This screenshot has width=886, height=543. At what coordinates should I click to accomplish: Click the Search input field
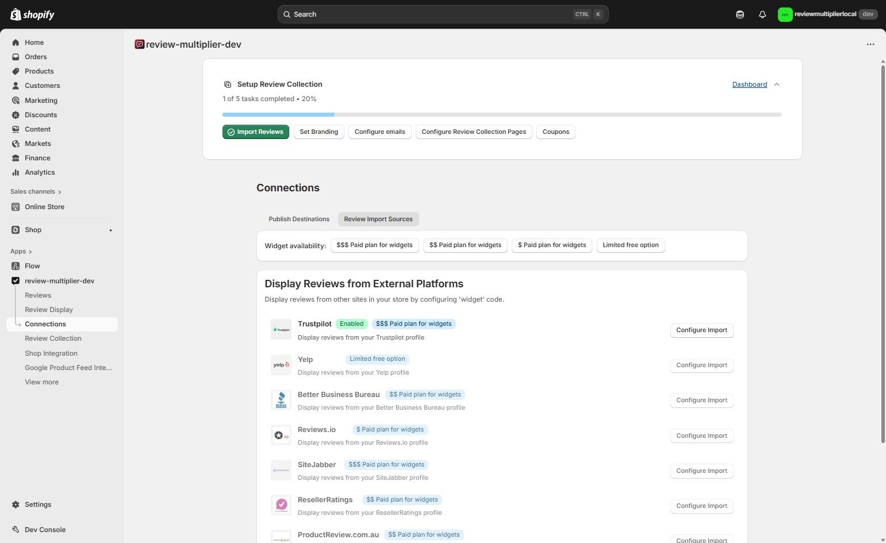point(443,14)
